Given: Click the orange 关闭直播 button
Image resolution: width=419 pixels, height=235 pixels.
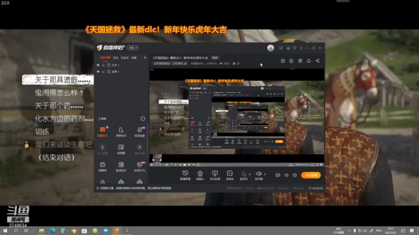Looking at the screenshot, I should (x=311, y=175).
